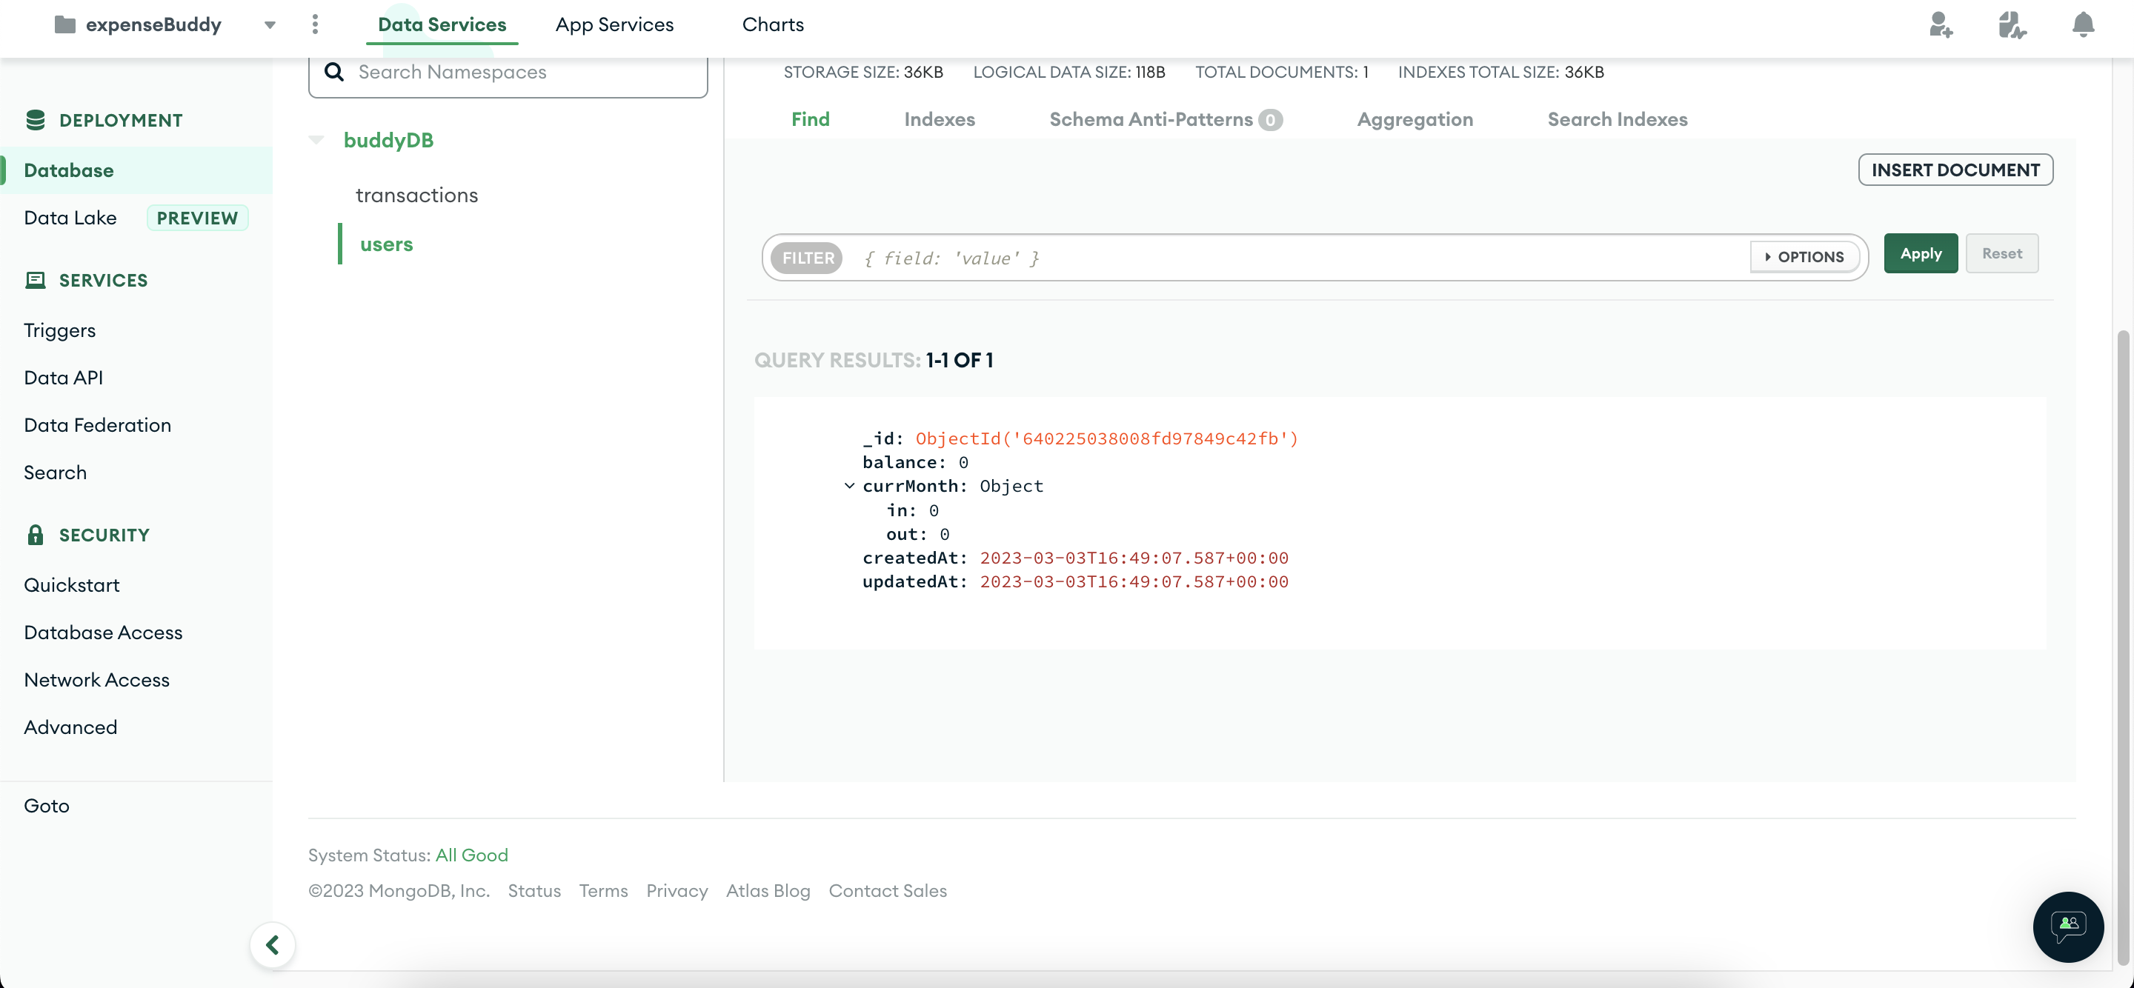Collapse the buddyDB database tree
This screenshot has height=988, width=2134.
(316, 140)
